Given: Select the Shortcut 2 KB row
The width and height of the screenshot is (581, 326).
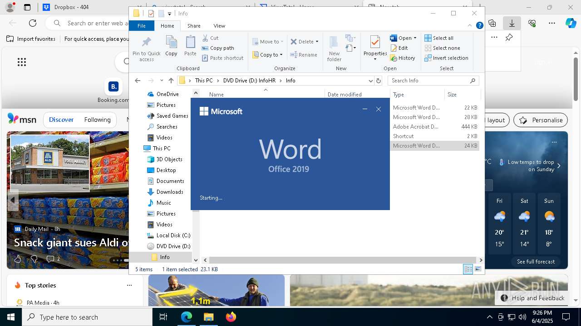Looking at the screenshot, I should tap(434, 136).
